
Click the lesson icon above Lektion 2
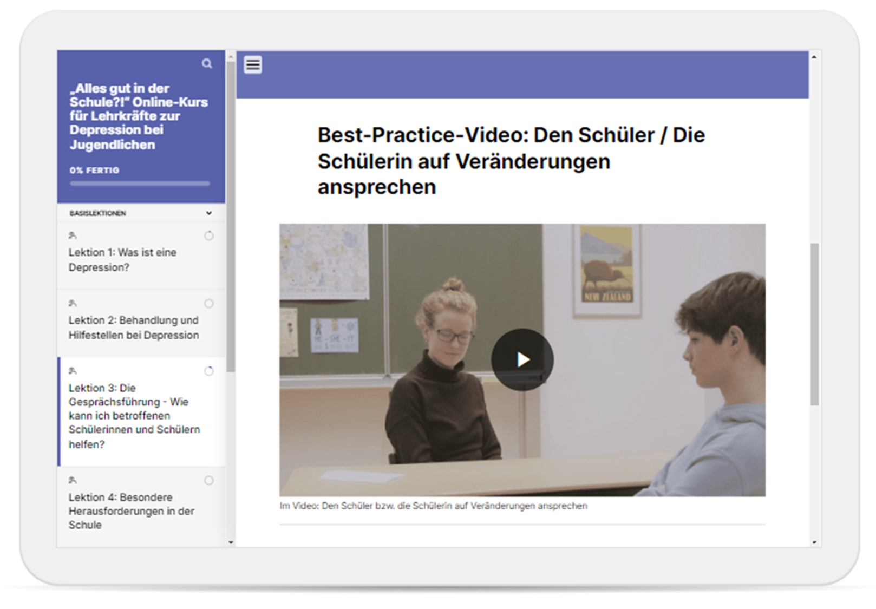(x=73, y=303)
